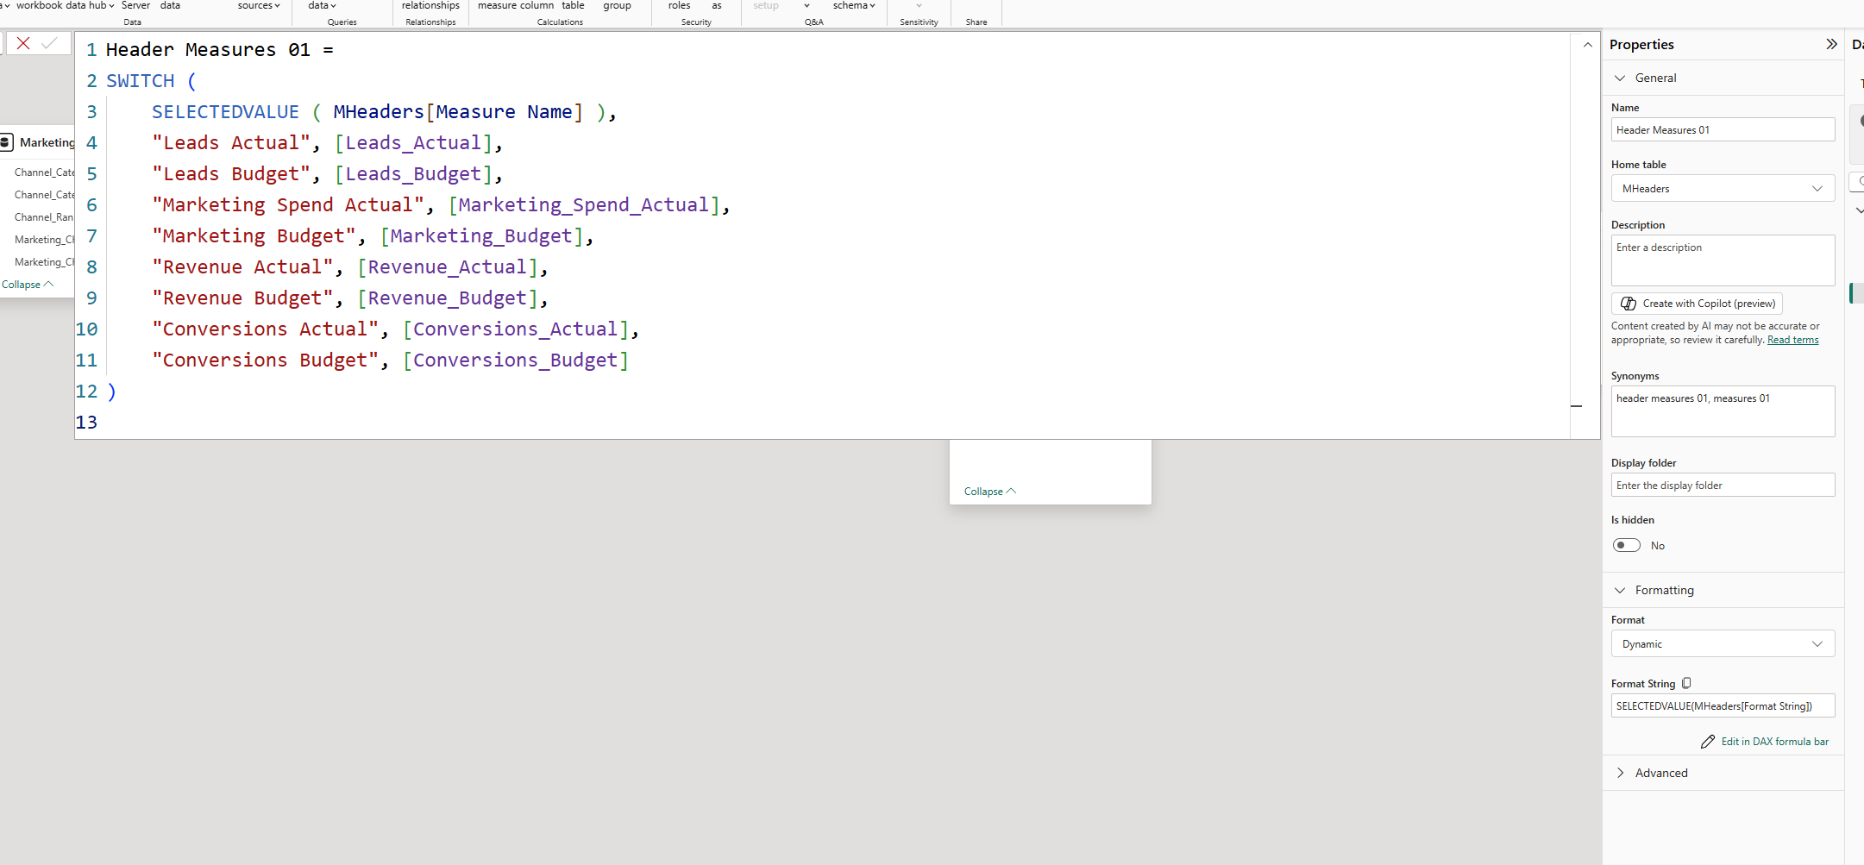Collapse the Marketing table card
This screenshot has height=865, width=1864.
pos(28,285)
